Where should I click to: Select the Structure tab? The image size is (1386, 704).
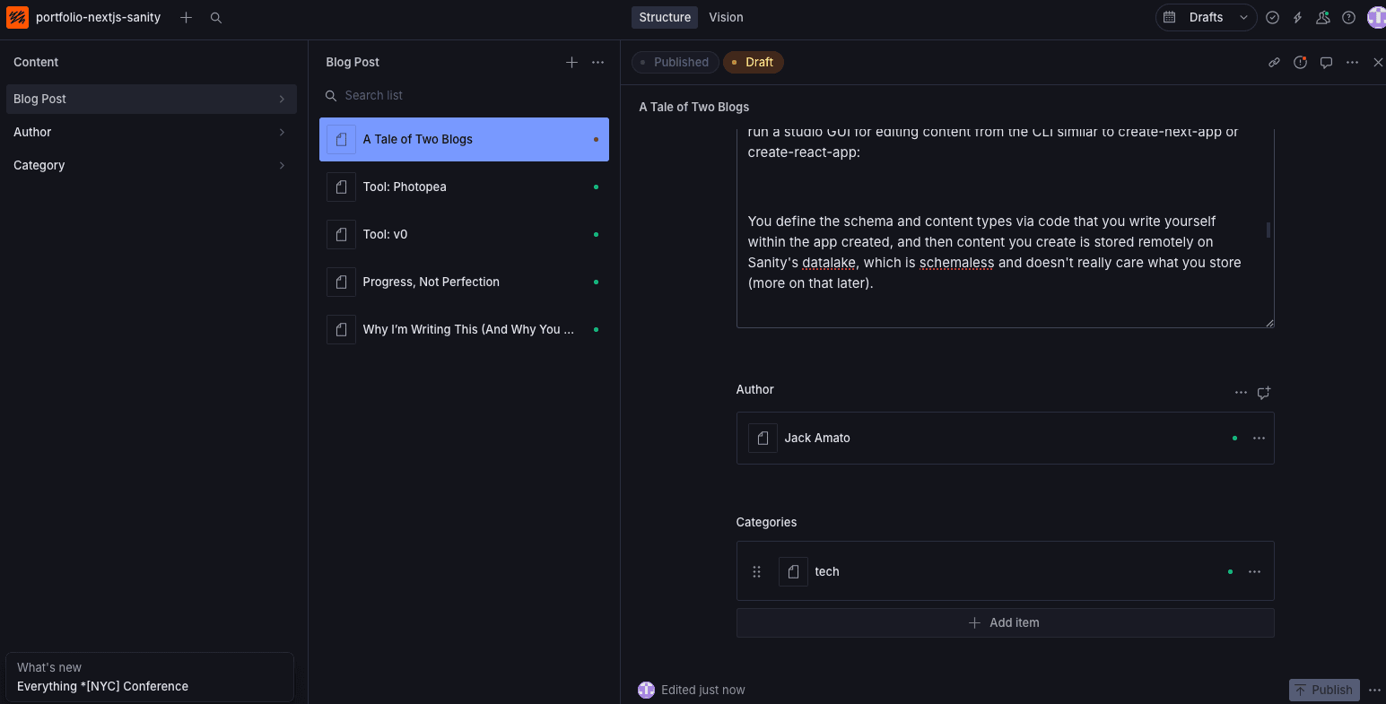[665, 18]
